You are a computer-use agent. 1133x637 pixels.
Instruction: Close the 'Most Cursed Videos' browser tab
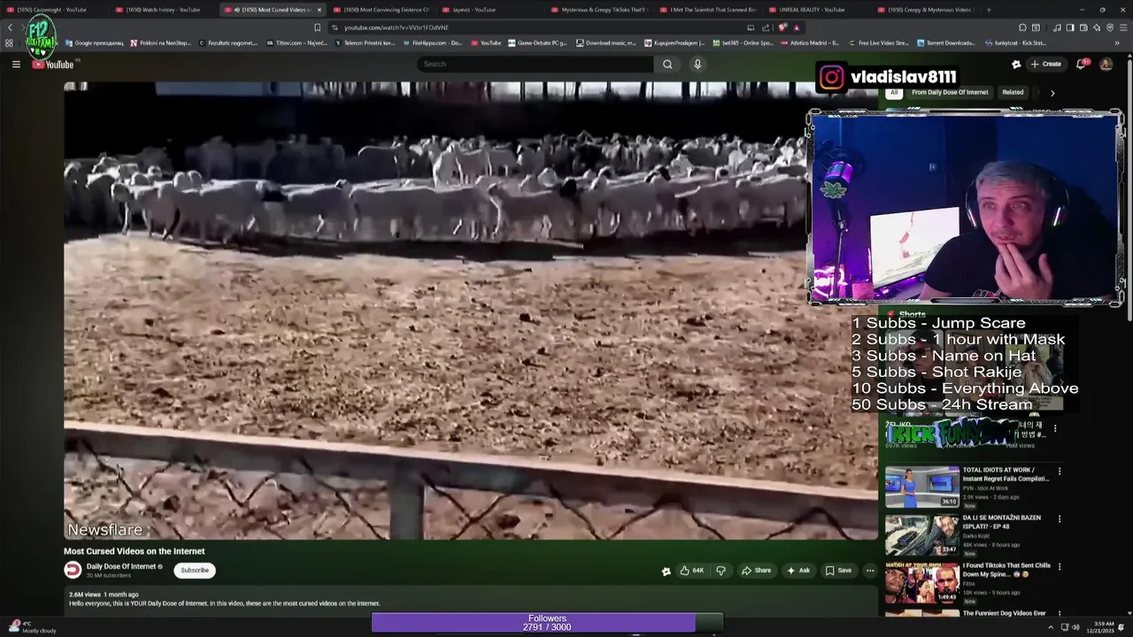click(x=319, y=10)
